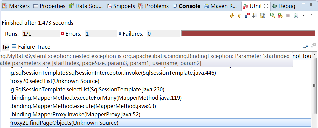
Task: Click the Rerun Test icon
Action: click(273, 15)
